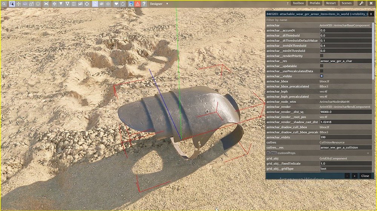
Task: Toggle the animchar__updatable checkbox
Action: pos(322,66)
